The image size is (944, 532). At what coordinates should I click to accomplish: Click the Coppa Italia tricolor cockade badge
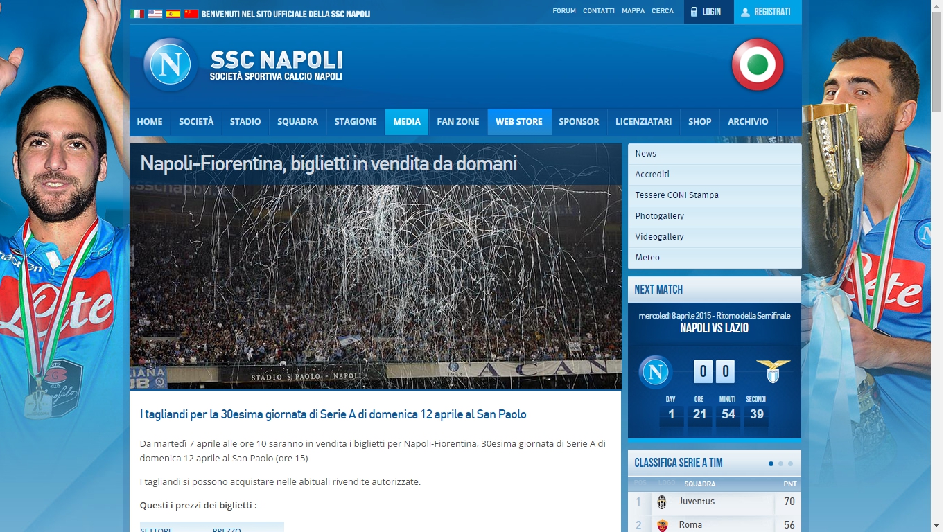758,64
